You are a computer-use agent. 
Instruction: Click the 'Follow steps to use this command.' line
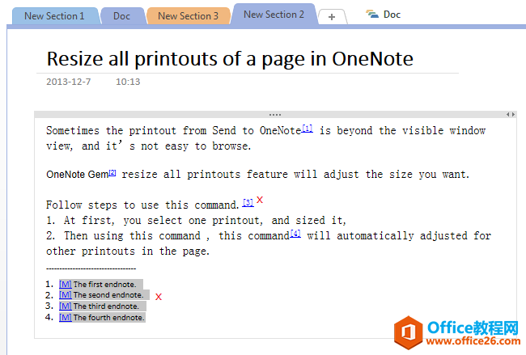click(142, 205)
